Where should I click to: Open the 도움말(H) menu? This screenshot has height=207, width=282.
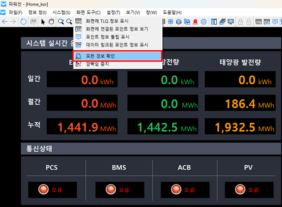pyautogui.click(x=172, y=12)
